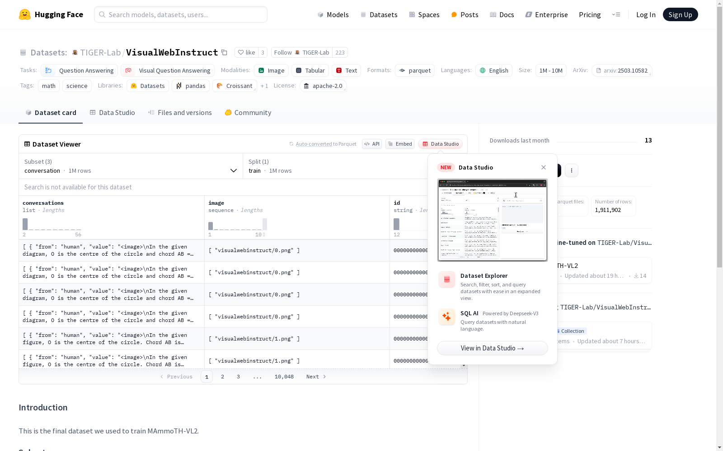Viewport: 723px width, 451px height.
Task: Click the dataset viewer search field
Action: (x=223, y=187)
